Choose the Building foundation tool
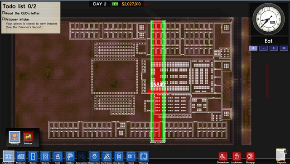Viewport: 290px width, 164px height. [x=14, y=137]
